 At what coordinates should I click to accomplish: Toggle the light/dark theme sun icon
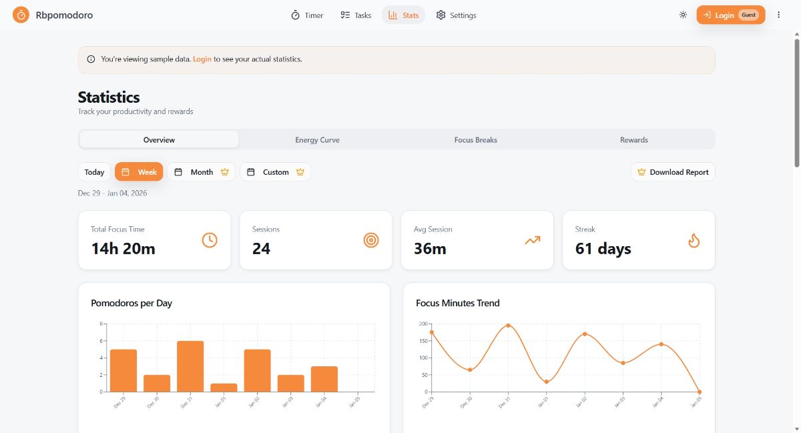click(x=683, y=15)
